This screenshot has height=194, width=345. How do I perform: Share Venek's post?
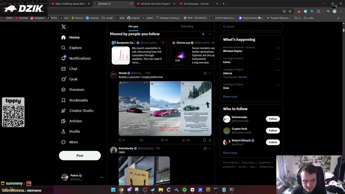click(x=210, y=140)
